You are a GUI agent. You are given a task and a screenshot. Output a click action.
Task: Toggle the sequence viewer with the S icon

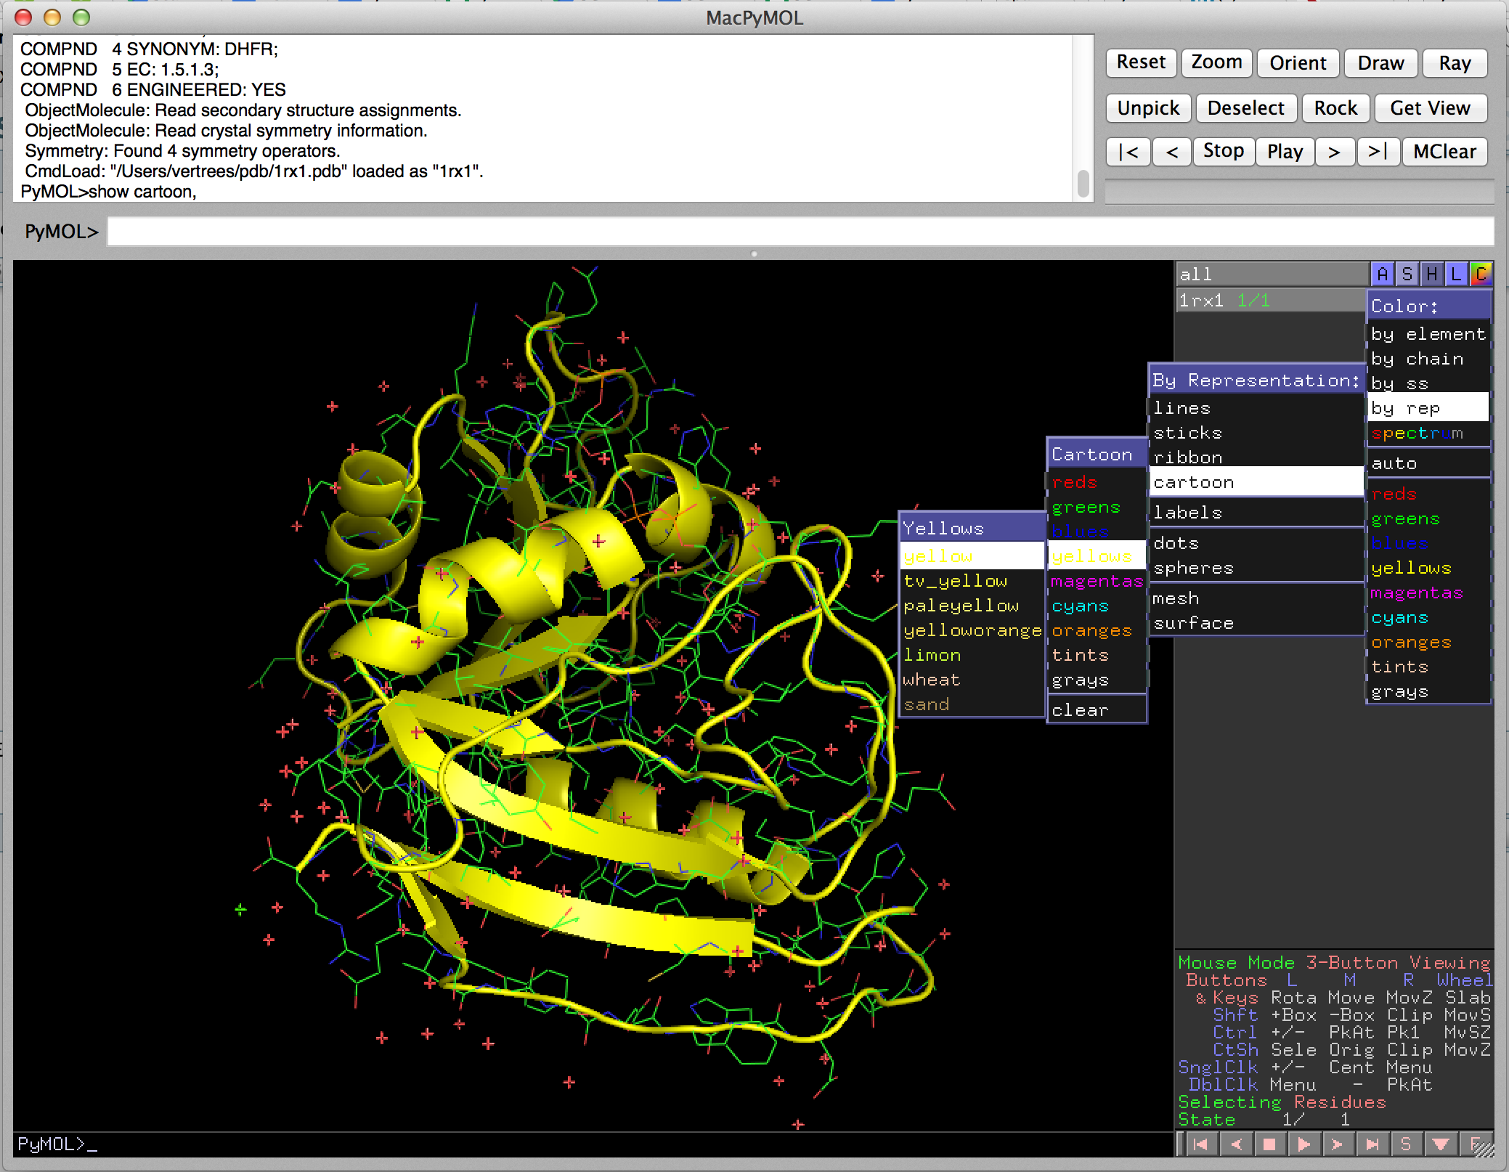(1406, 1144)
